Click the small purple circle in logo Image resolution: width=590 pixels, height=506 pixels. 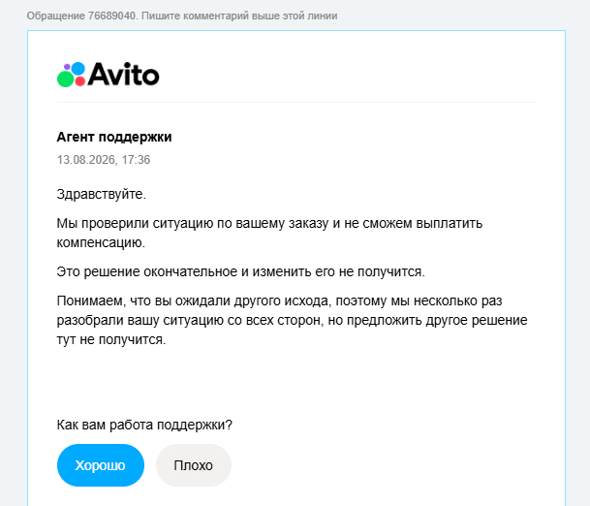tap(67, 67)
